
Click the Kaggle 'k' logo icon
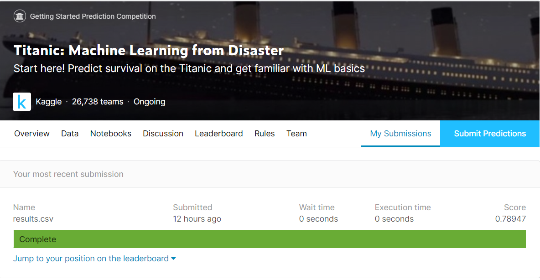pos(22,102)
